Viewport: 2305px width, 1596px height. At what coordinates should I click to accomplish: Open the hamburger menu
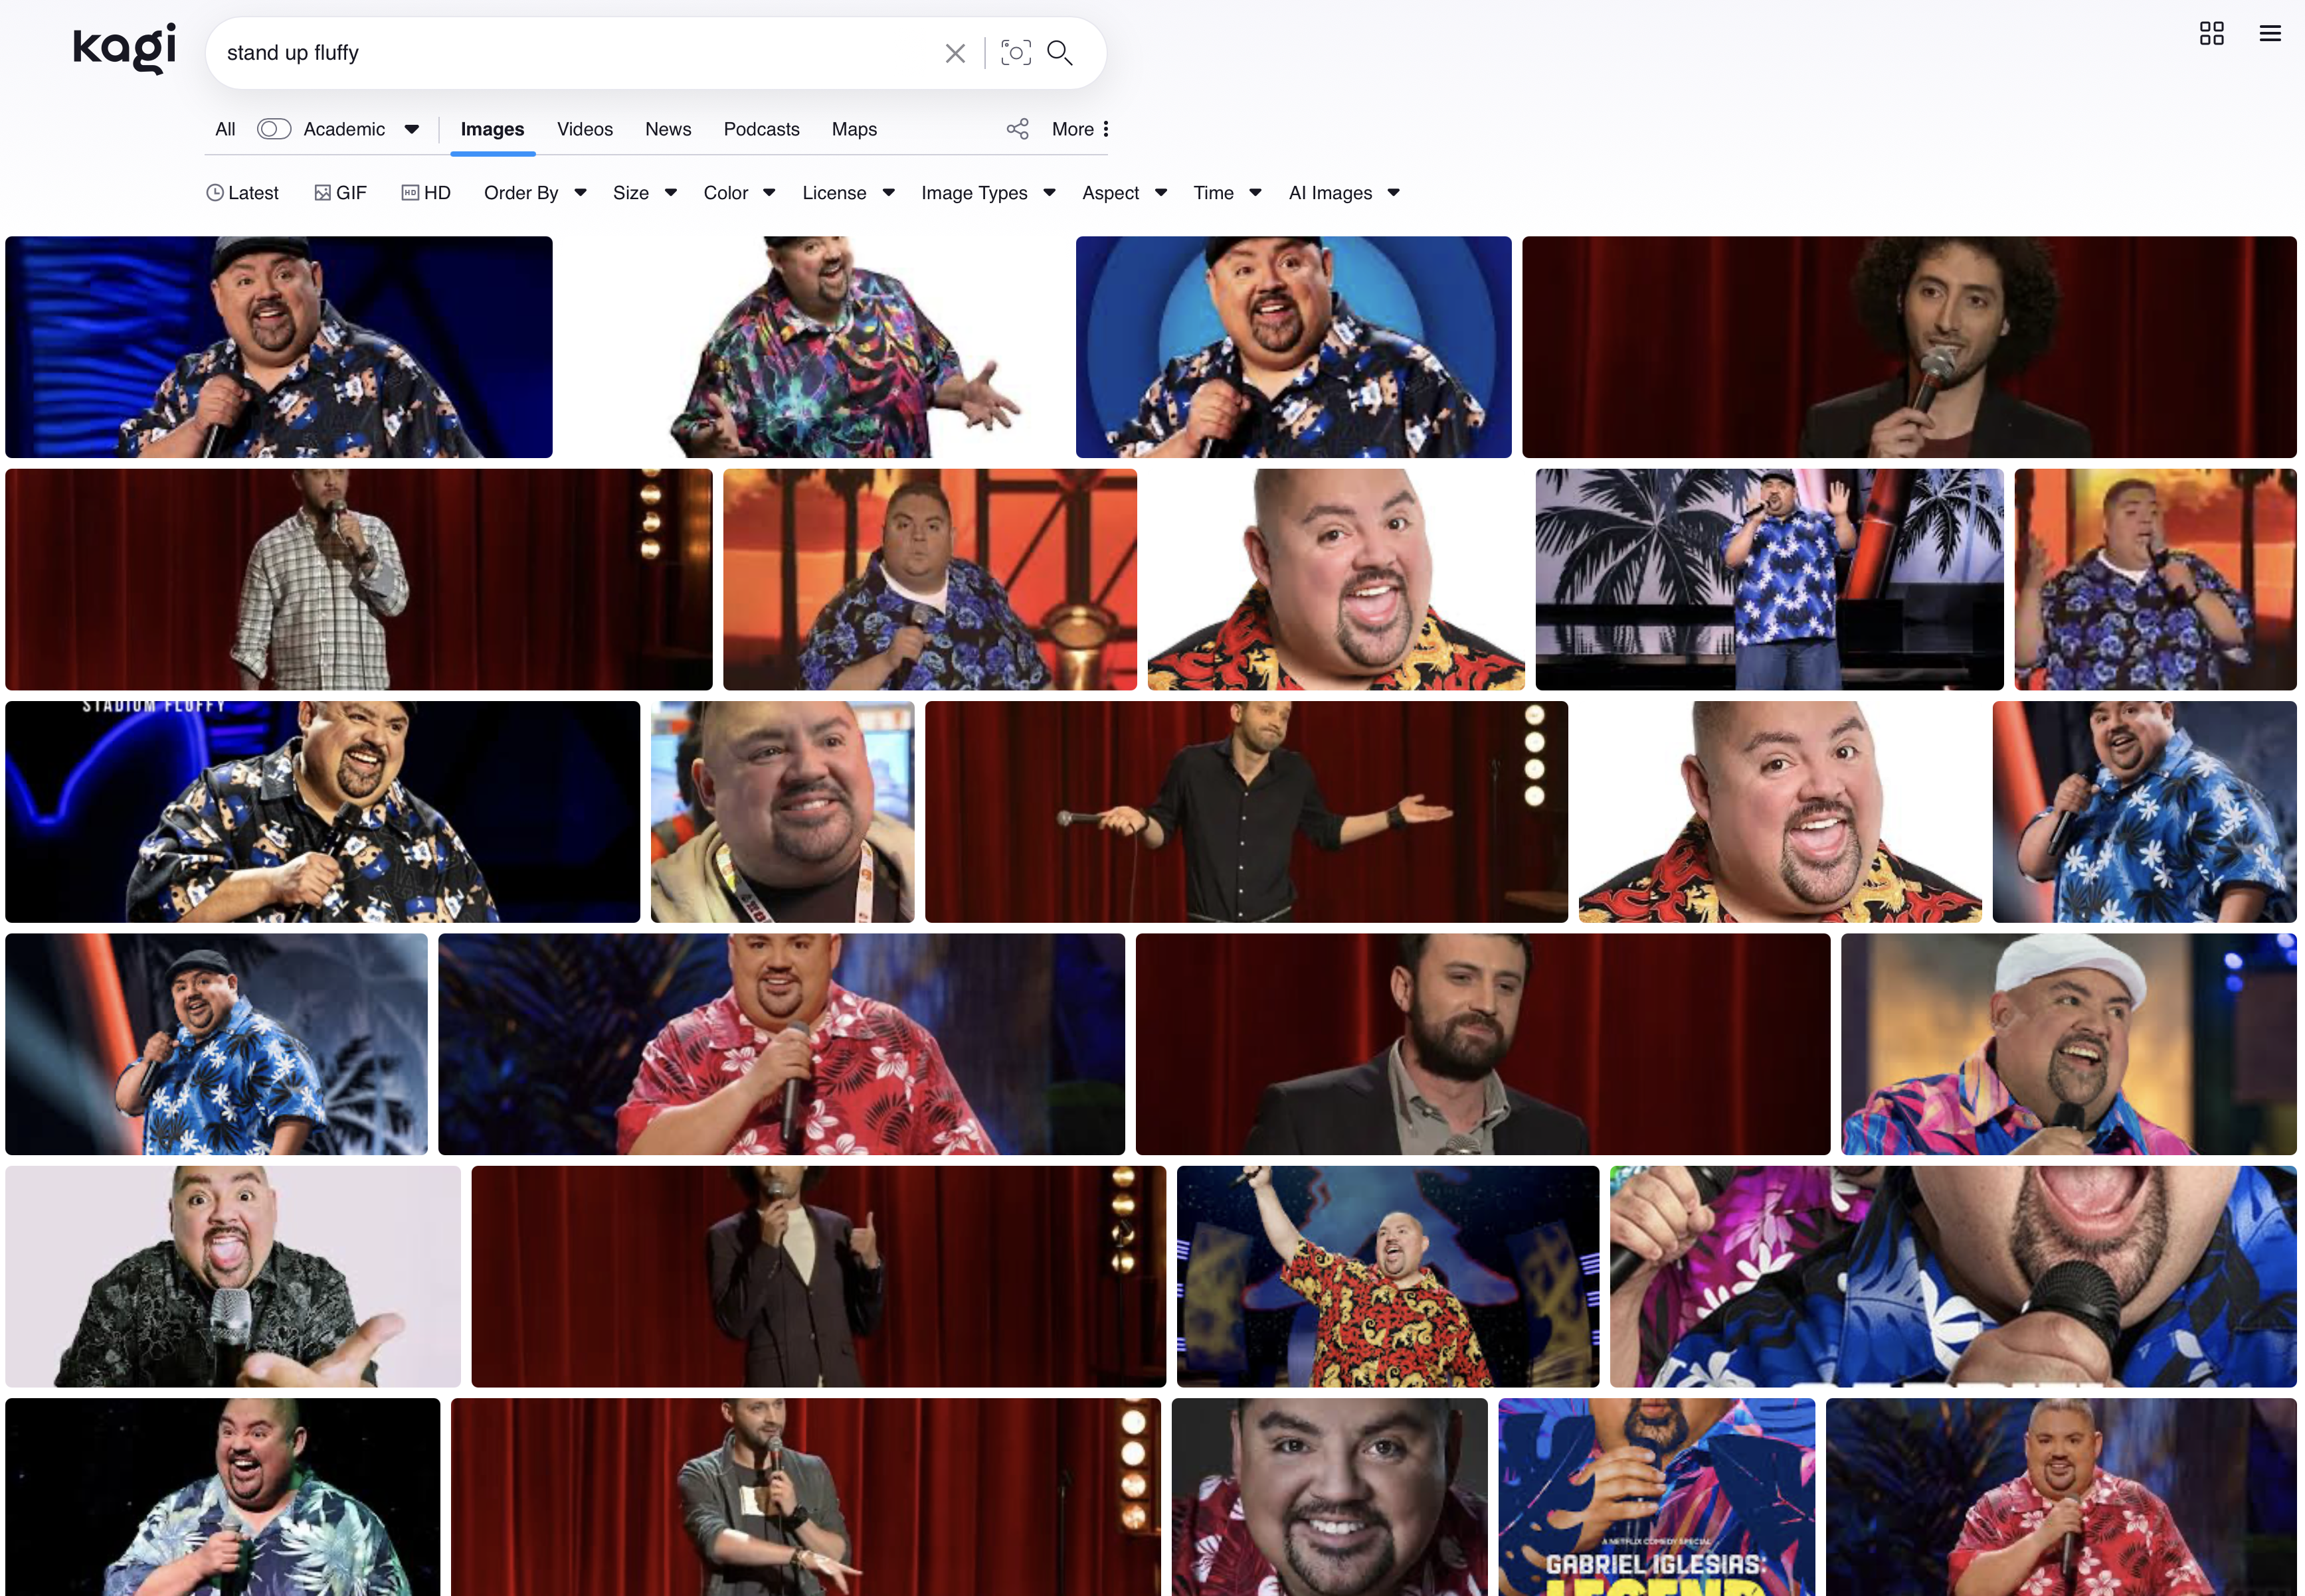pyautogui.click(x=2270, y=34)
